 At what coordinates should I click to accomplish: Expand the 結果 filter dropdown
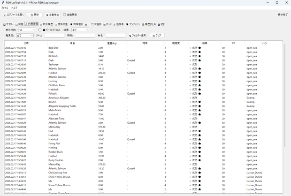(80, 30)
